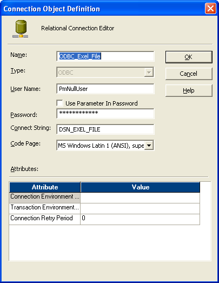Select the Attribute column header
The image size is (219, 283).
pyautogui.click(x=45, y=187)
